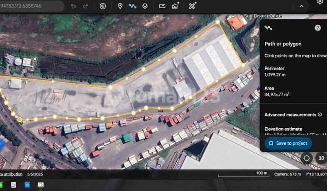
Task: Click the Elevation estimate heading
Action: [283, 129]
